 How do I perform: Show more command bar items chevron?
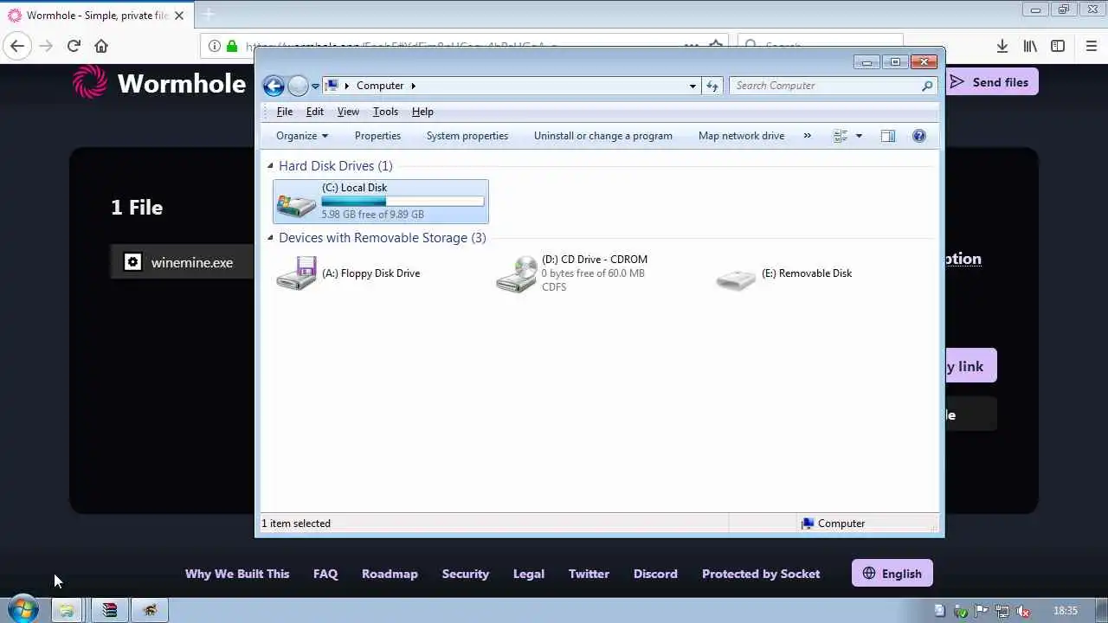pyautogui.click(x=808, y=136)
